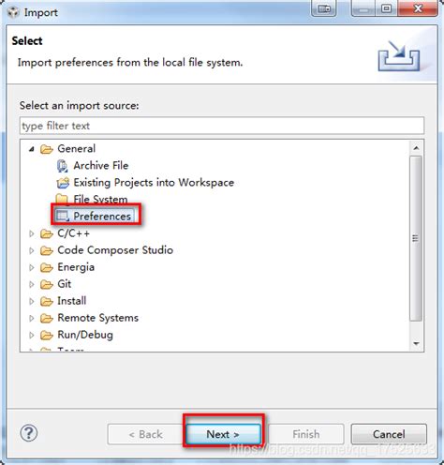Viewport: 444px width, 465px height.
Task: Click the Next button
Action: 223,434
